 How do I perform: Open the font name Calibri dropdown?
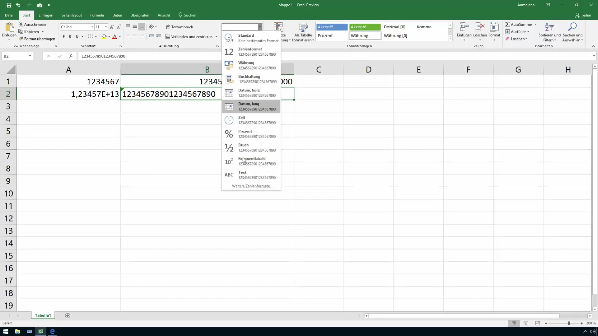tap(92, 27)
